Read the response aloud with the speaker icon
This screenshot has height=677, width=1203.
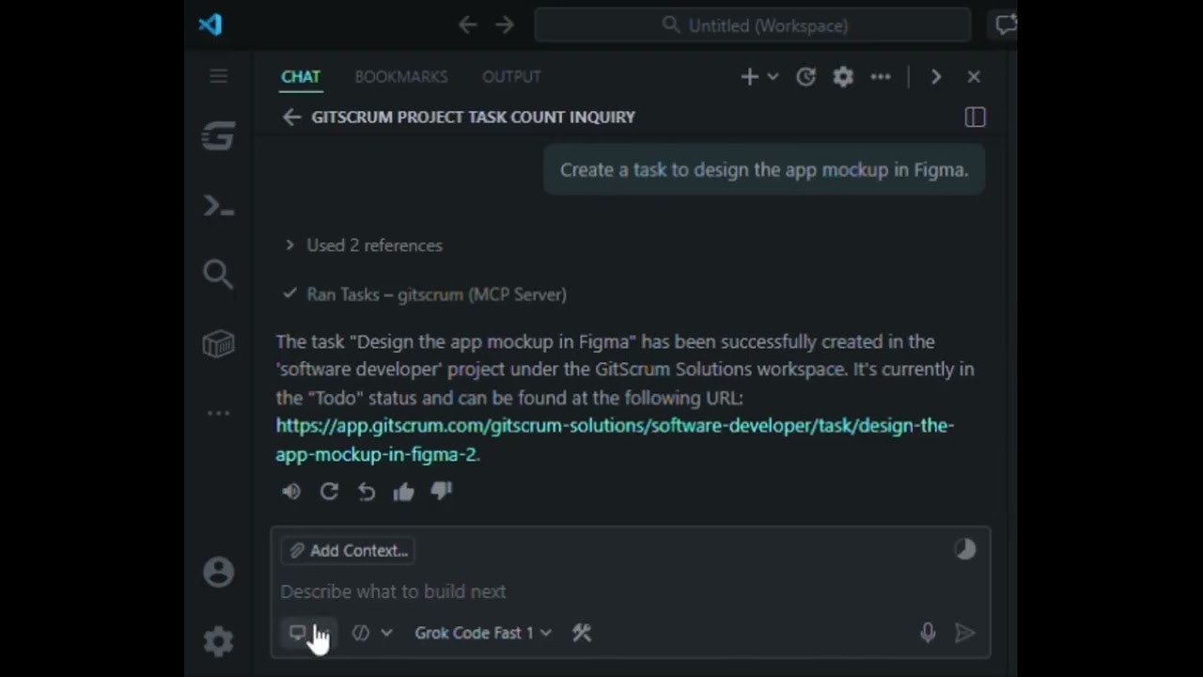pyautogui.click(x=290, y=491)
